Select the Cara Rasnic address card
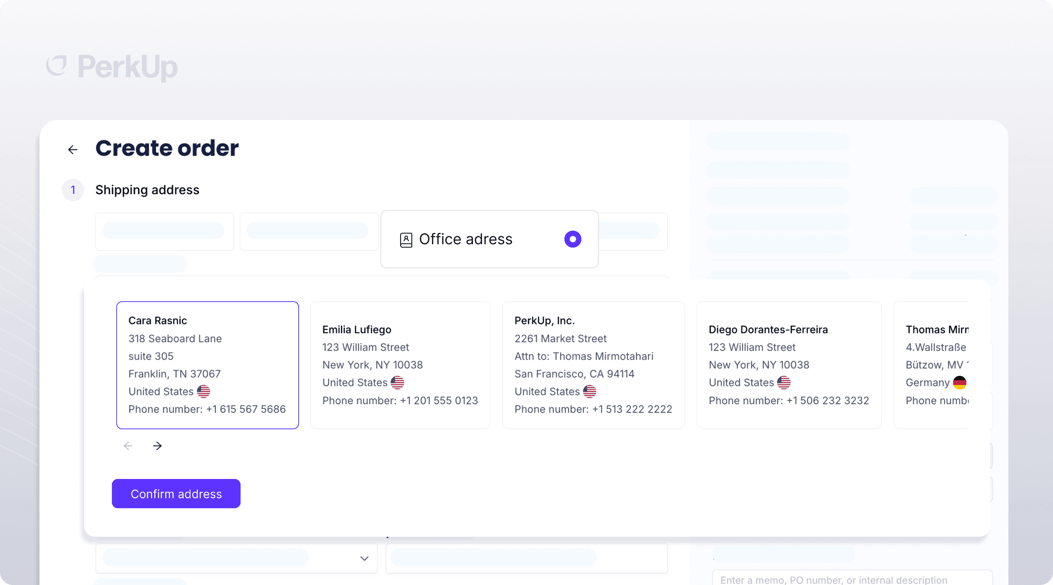The width and height of the screenshot is (1053, 585). coord(208,365)
